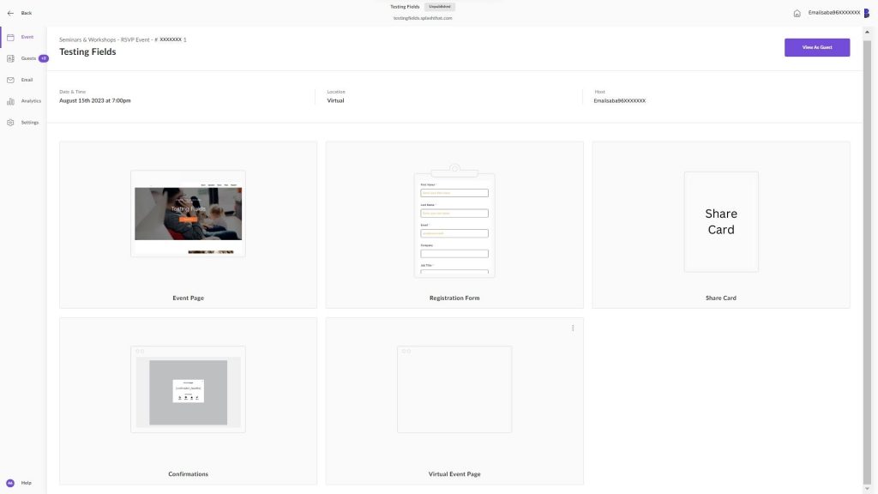This screenshot has width=878, height=494.
Task: Open Analytics using the bar chart icon
Action: [10, 101]
